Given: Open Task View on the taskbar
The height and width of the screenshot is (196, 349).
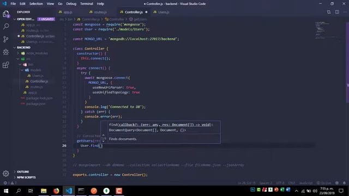Looking at the screenshot, I should point(31,191).
